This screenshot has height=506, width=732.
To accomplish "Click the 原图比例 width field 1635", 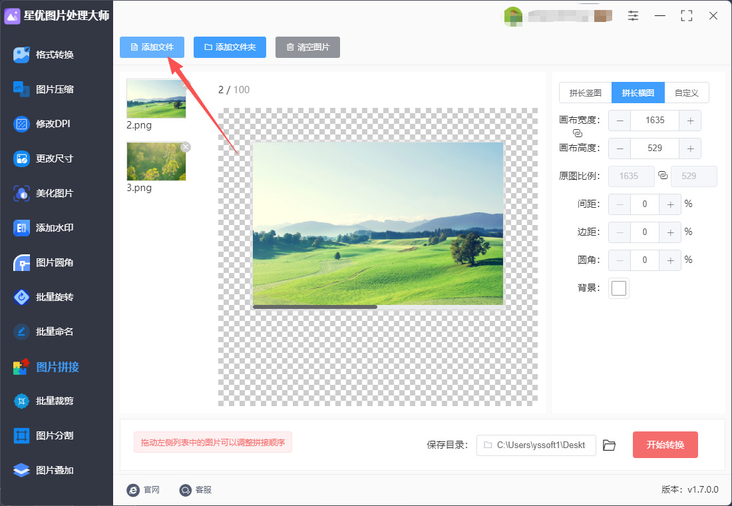I will tap(631, 176).
